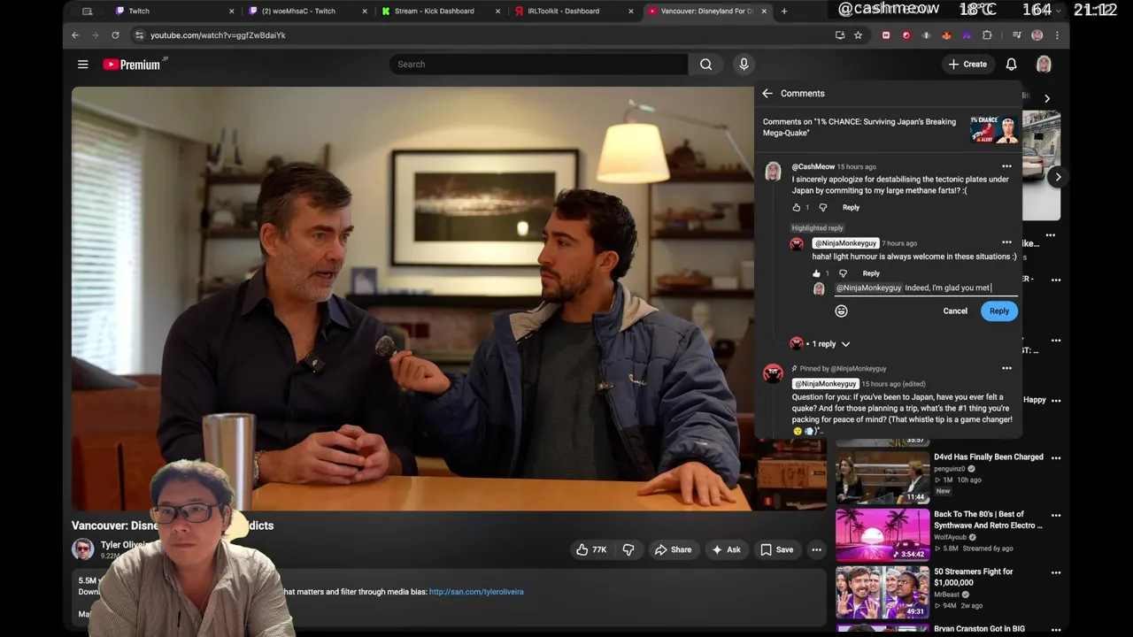Install app icon in address bar
The width and height of the screenshot is (1133, 637).
point(839,35)
